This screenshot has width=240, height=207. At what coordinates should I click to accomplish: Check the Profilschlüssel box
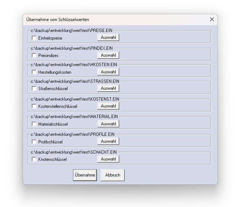click(x=34, y=142)
